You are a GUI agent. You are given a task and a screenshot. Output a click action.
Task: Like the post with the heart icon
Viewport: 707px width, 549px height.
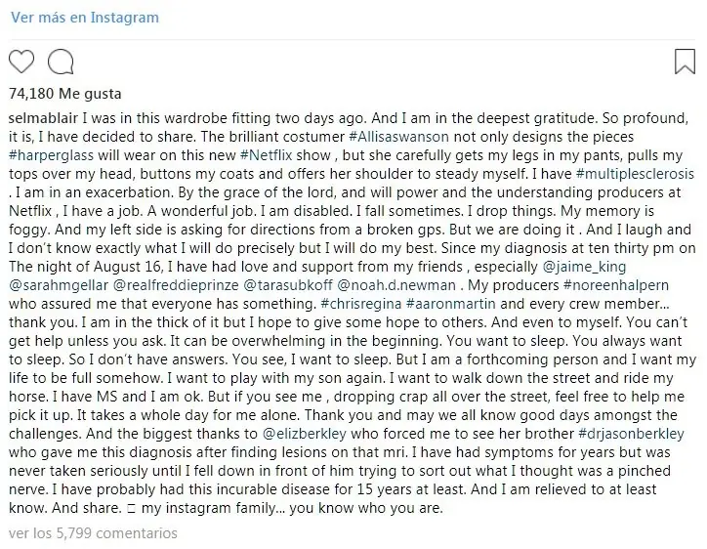coord(21,62)
